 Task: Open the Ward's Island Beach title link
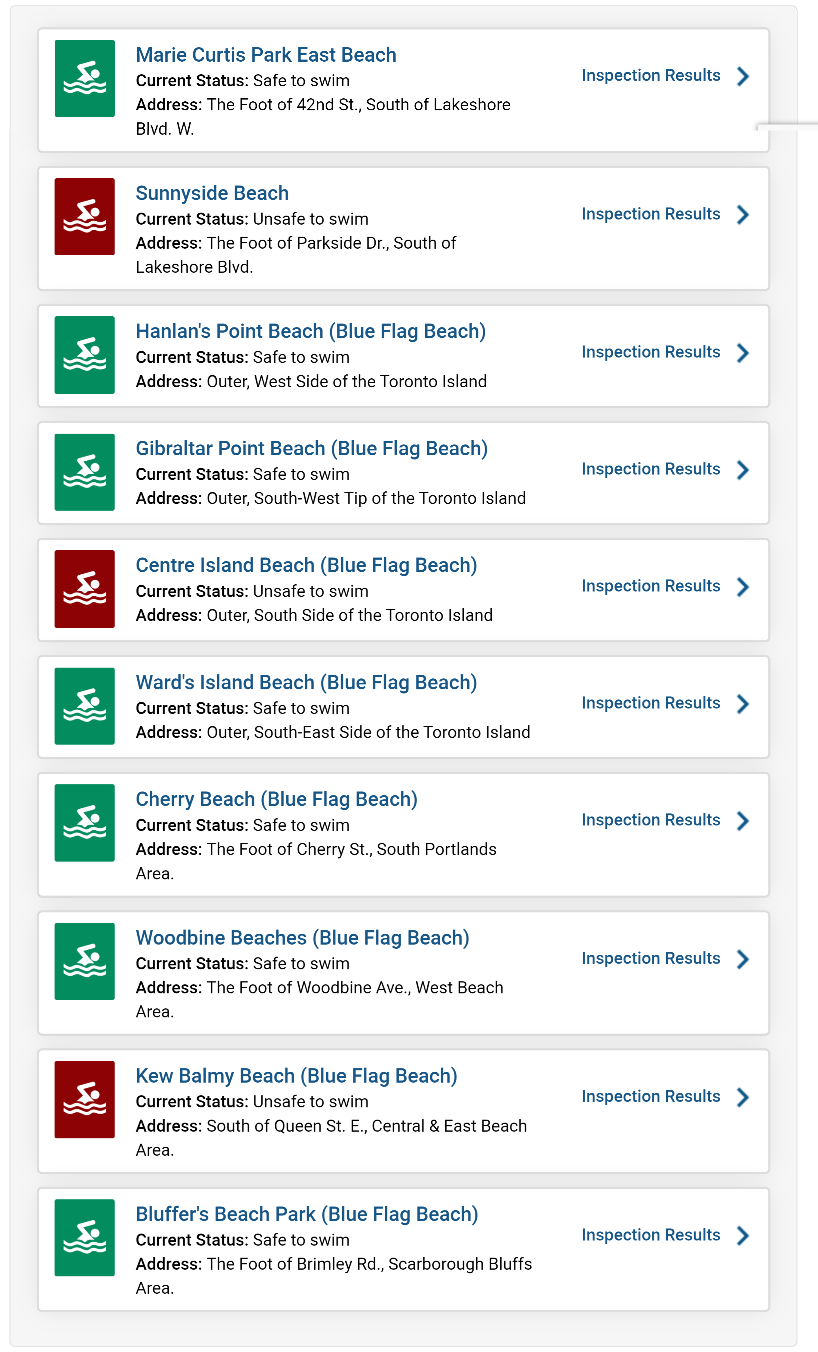[306, 683]
